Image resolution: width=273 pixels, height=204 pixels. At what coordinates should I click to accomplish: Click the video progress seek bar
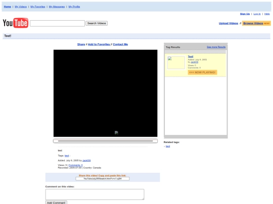tap(105, 141)
